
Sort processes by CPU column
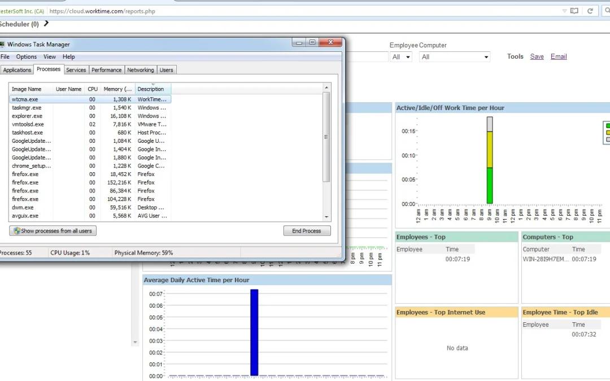point(93,89)
